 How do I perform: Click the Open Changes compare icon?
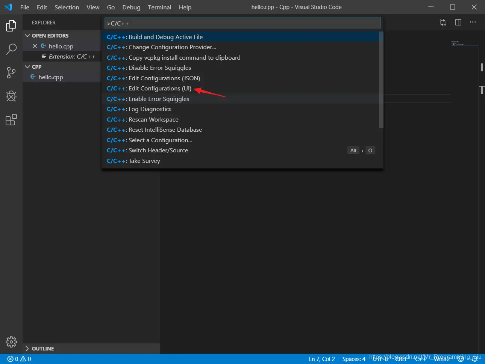[x=443, y=23]
